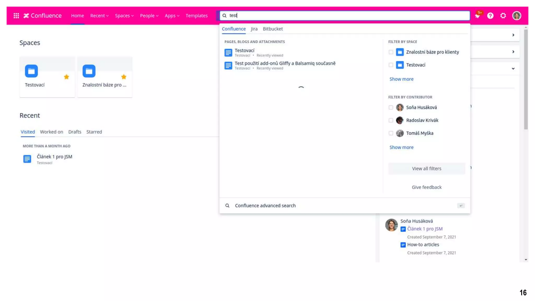
Task: Click the View all filters button
Action: click(x=426, y=169)
